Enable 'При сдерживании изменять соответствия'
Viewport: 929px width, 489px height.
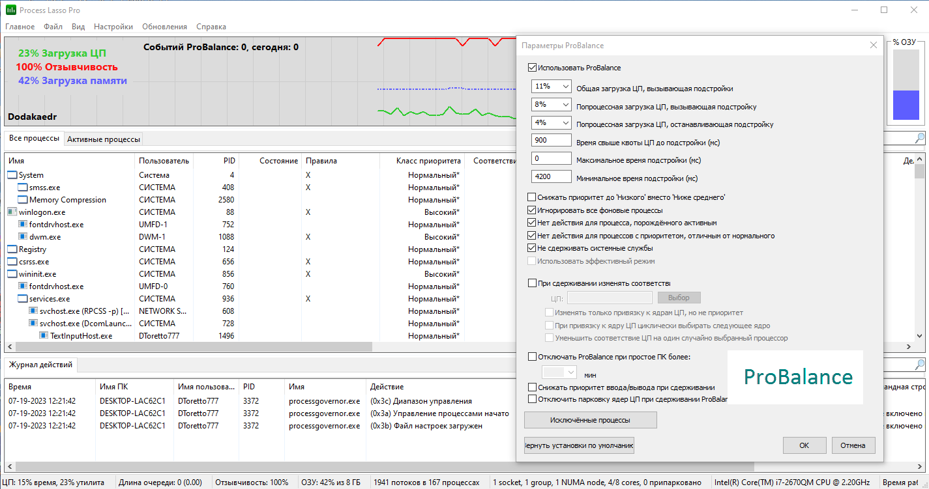pos(532,283)
